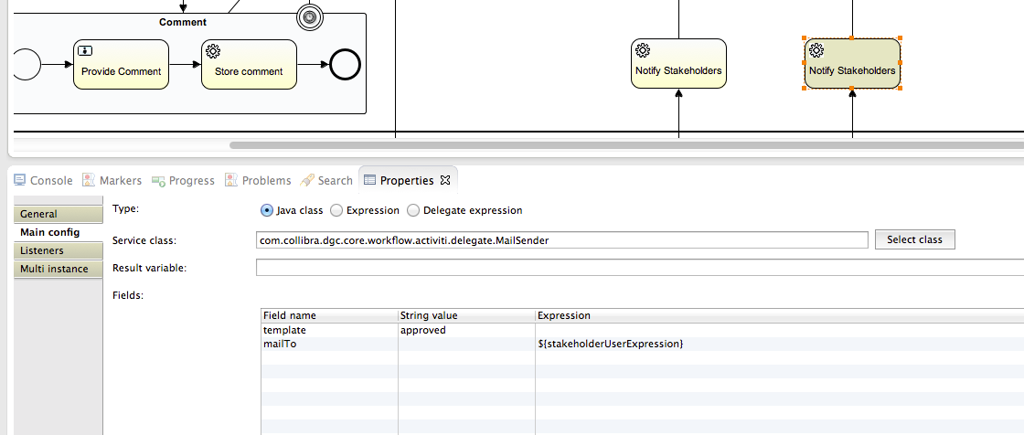Click the Result variable text field
Viewport: 1024px width, 435px height.
pos(640,268)
